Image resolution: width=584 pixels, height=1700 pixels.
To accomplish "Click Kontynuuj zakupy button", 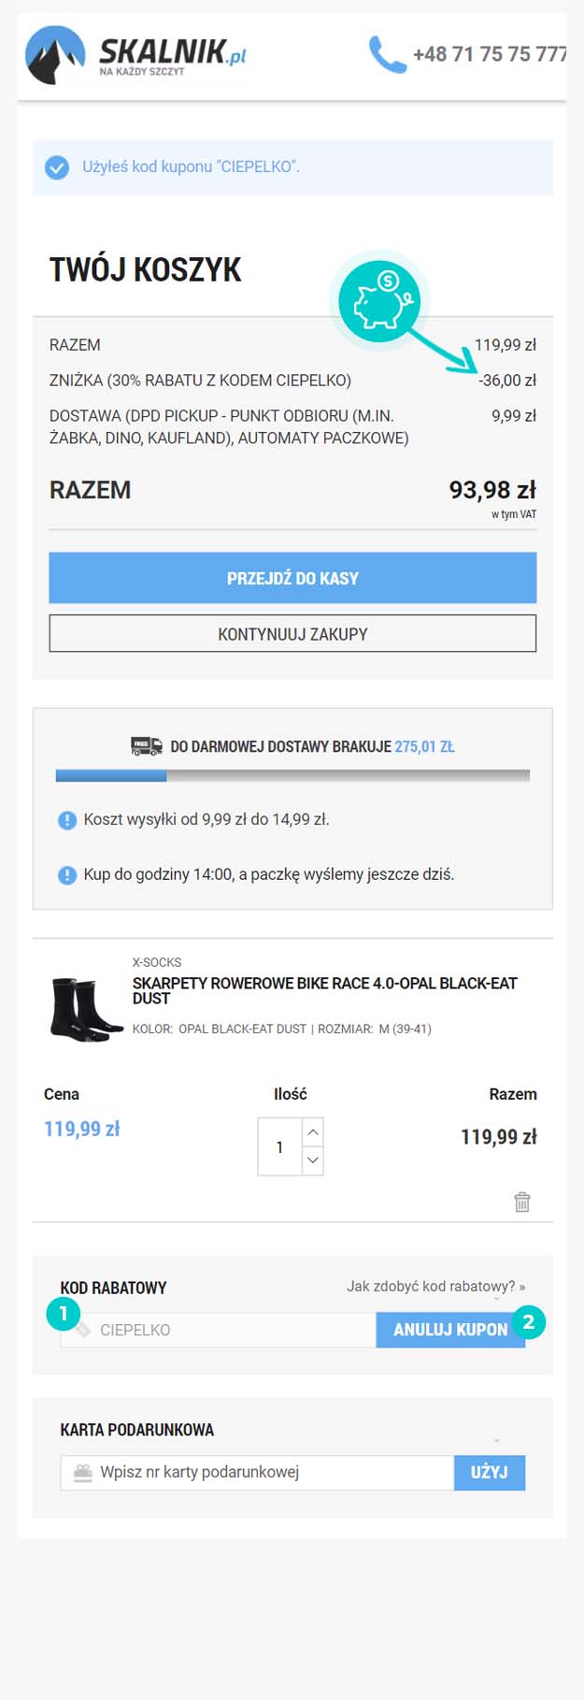I will (292, 633).
